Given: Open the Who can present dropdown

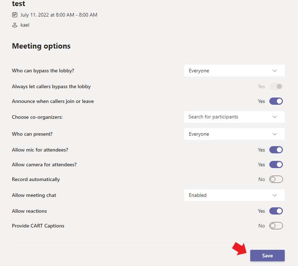Looking at the screenshot, I should click(x=234, y=134).
